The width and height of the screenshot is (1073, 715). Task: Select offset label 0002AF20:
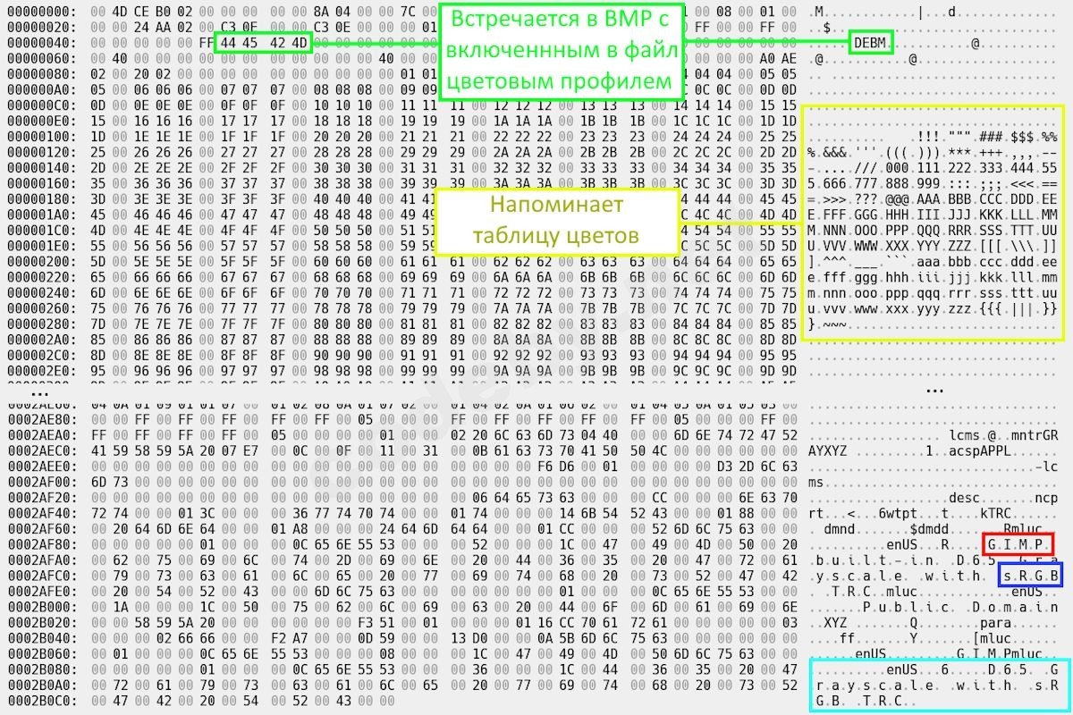41,498
